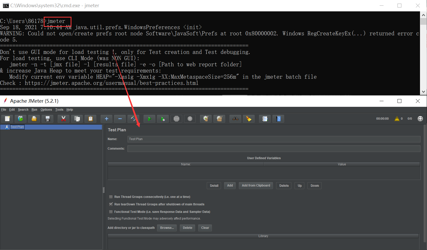Image resolution: width=427 pixels, height=250 pixels.
Task: Save the test plan with floppy icon
Action: (47, 119)
